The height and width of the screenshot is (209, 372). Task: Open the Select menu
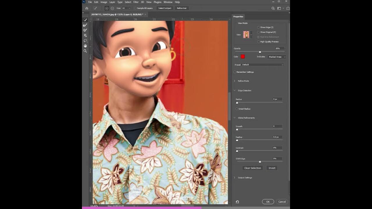pos(128,2)
